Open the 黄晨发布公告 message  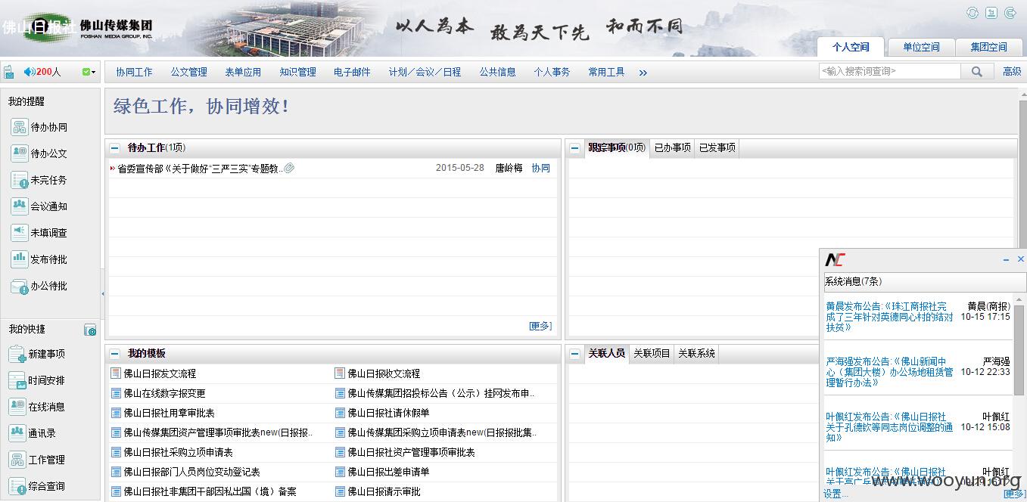(890, 317)
